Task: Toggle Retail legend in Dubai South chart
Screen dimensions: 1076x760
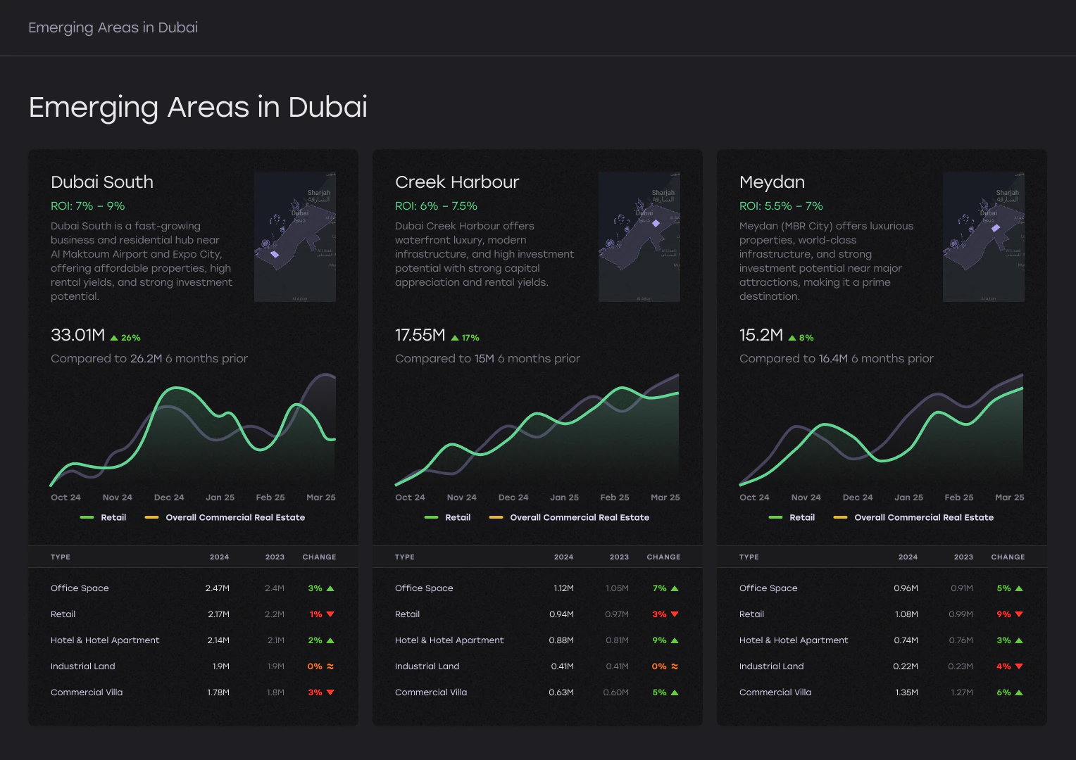Action: pyautogui.click(x=104, y=517)
